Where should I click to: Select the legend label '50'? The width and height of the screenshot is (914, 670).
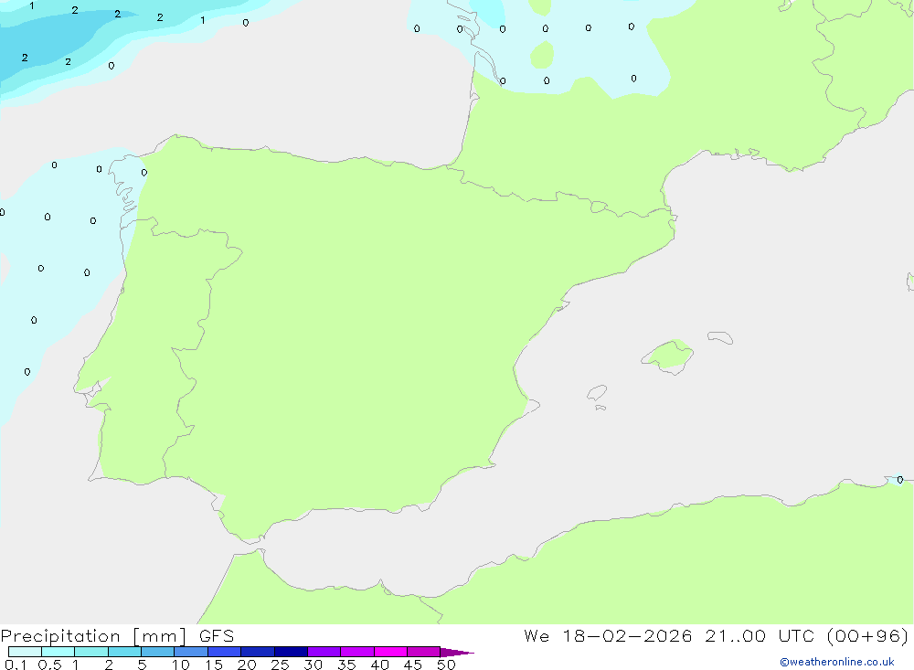pos(446,665)
